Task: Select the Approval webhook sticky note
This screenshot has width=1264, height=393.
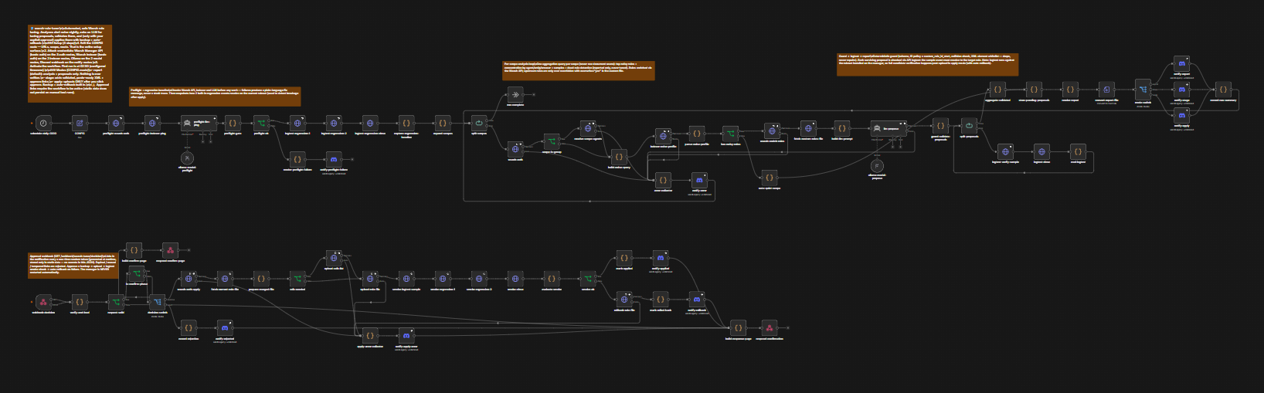Action: click(73, 265)
